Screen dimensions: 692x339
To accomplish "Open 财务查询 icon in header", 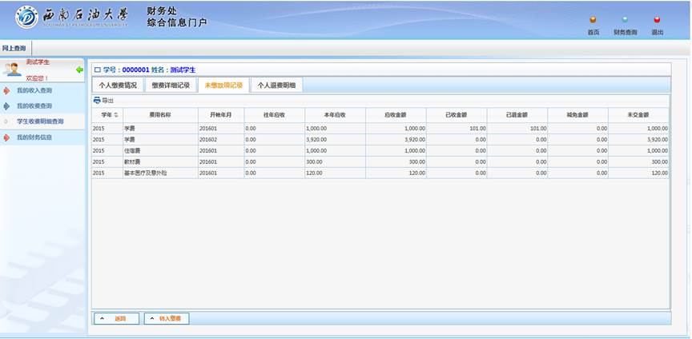I will pyautogui.click(x=625, y=20).
